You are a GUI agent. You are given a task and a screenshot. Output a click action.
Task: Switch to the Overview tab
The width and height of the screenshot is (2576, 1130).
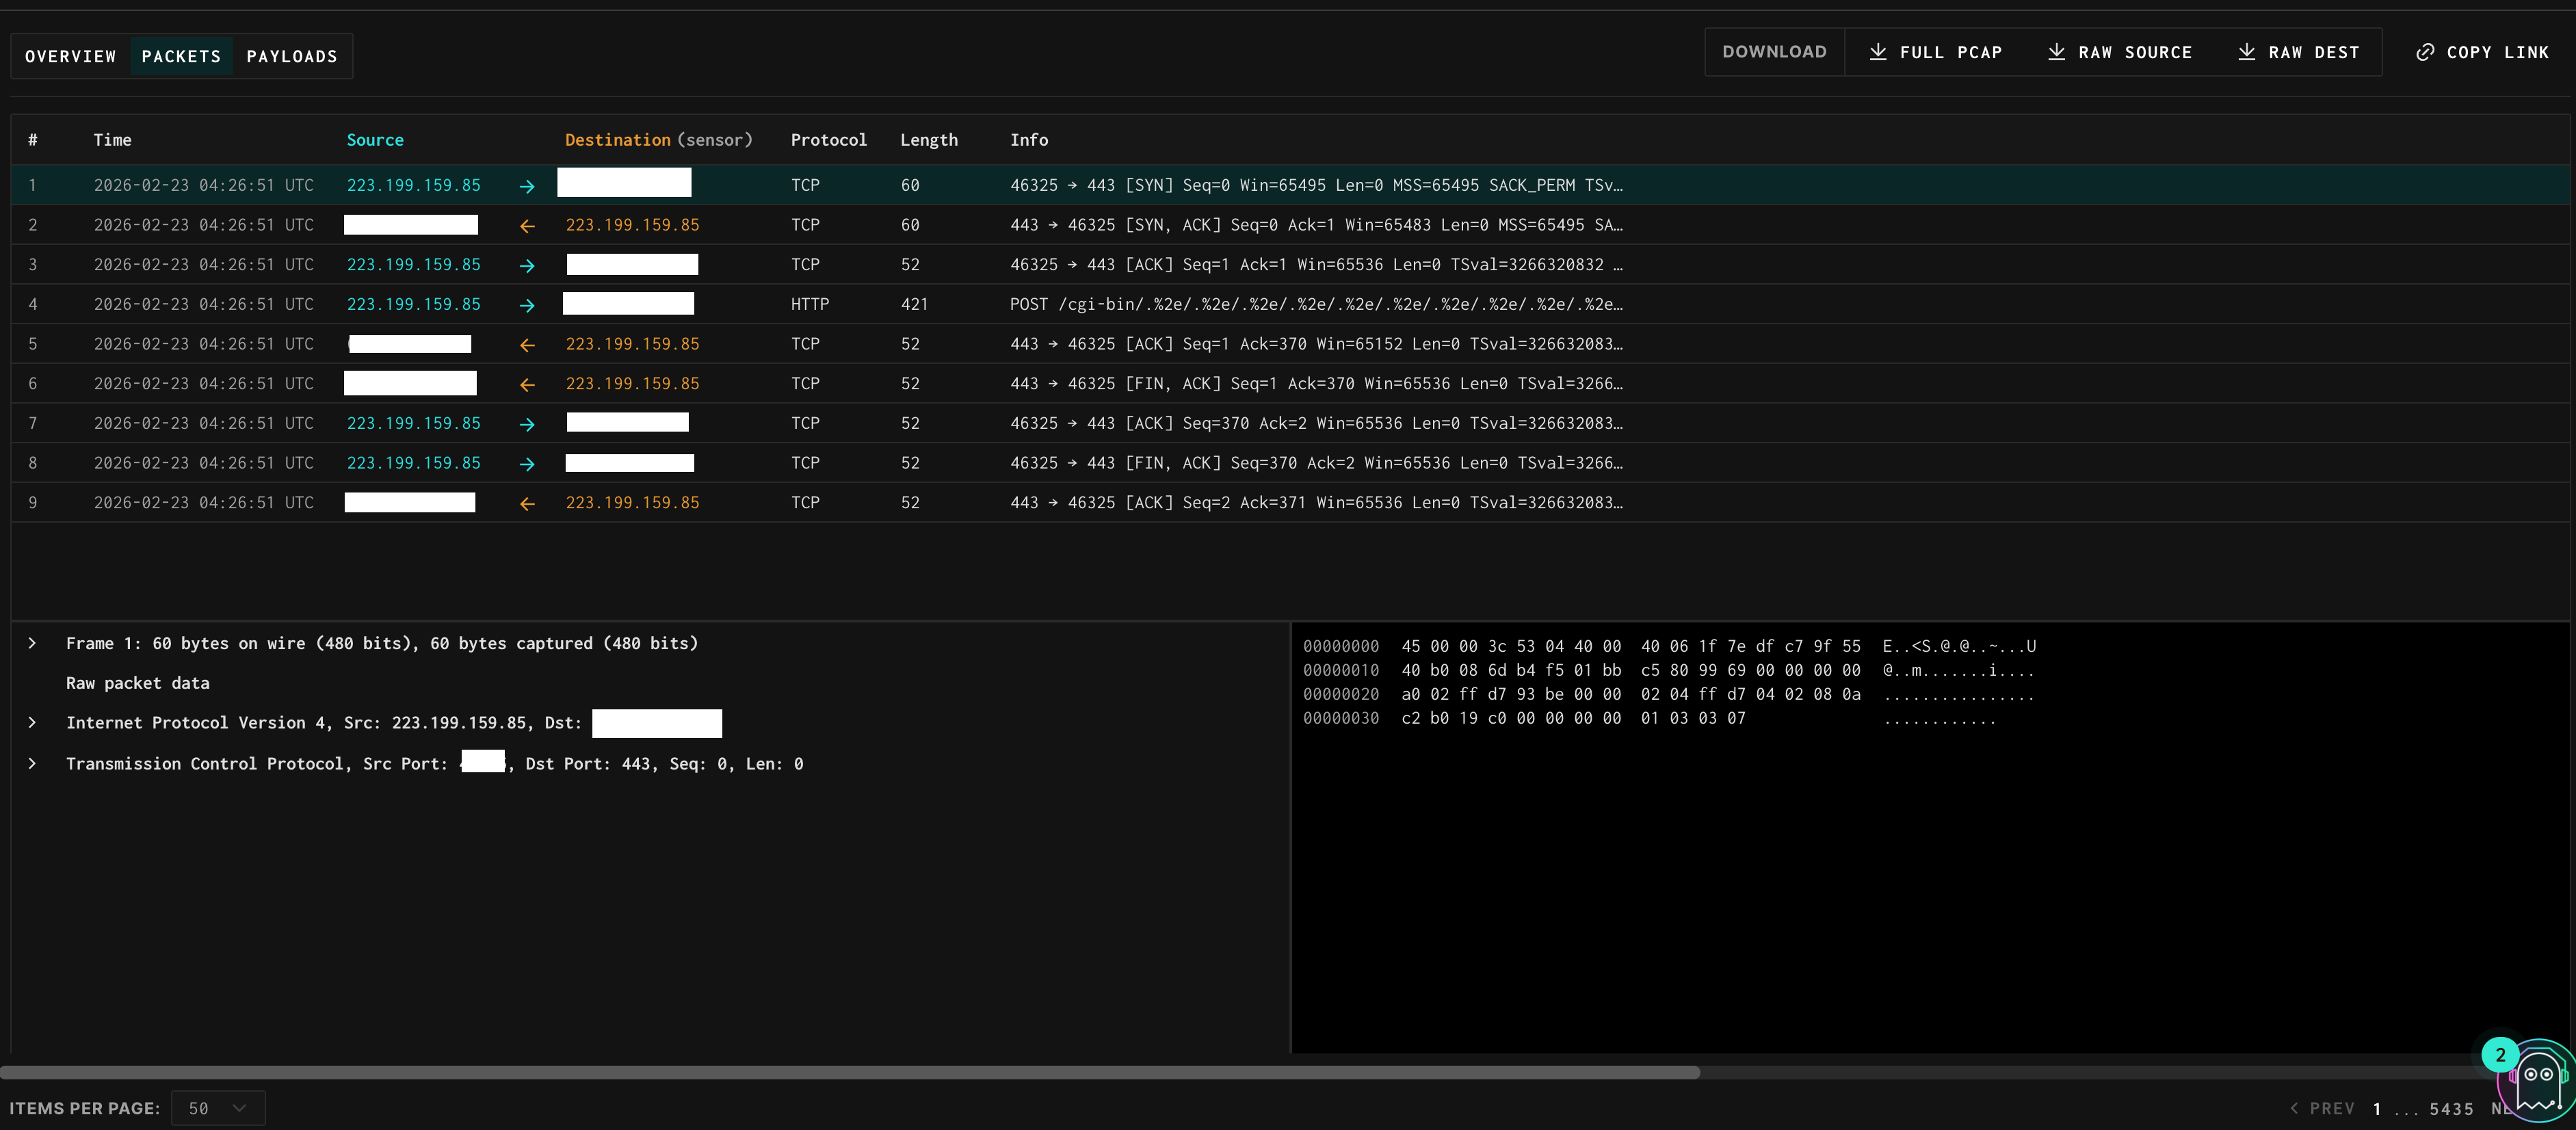tap(70, 56)
